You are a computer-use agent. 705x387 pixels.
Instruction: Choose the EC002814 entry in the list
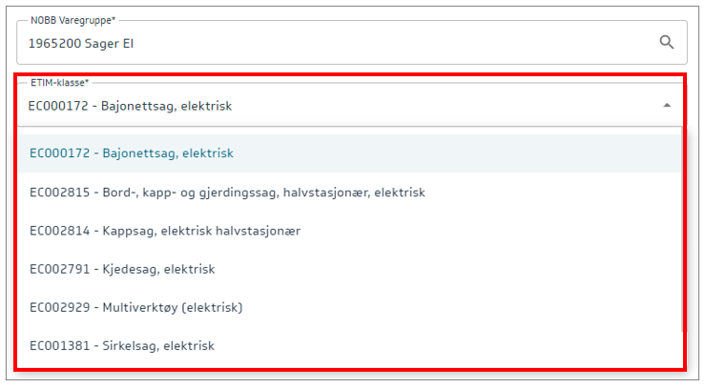(x=59, y=231)
